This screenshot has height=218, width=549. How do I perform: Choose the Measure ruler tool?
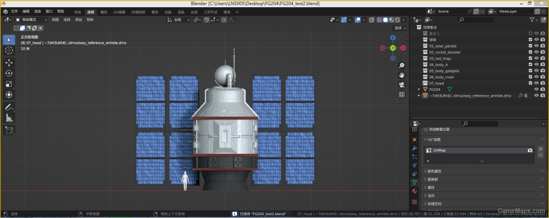point(9,118)
